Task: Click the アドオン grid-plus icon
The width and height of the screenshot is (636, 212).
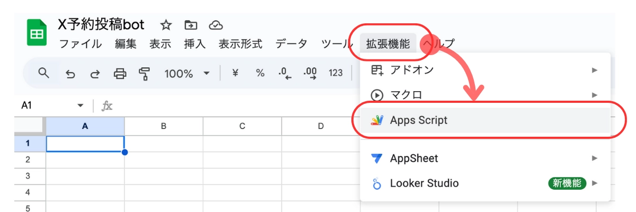Action: click(x=377, y=69)
